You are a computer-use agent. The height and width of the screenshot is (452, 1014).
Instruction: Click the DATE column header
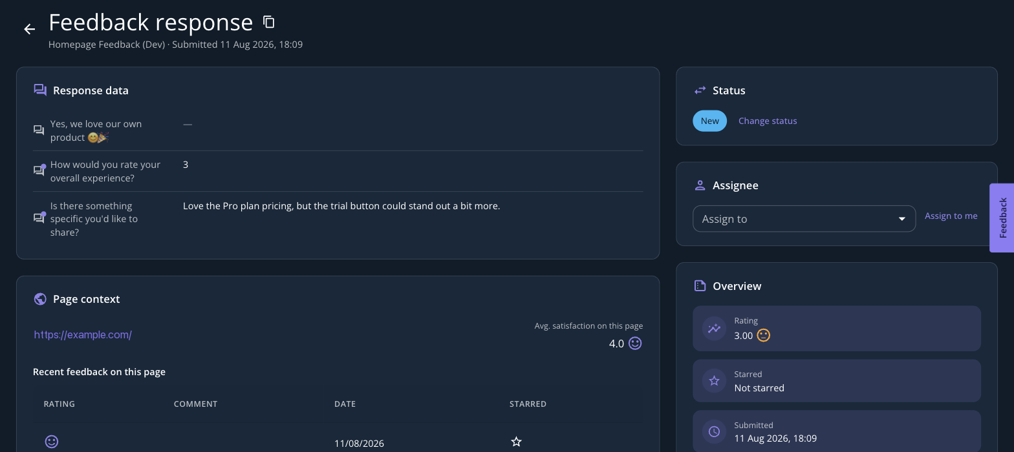[x=345, y=404]
